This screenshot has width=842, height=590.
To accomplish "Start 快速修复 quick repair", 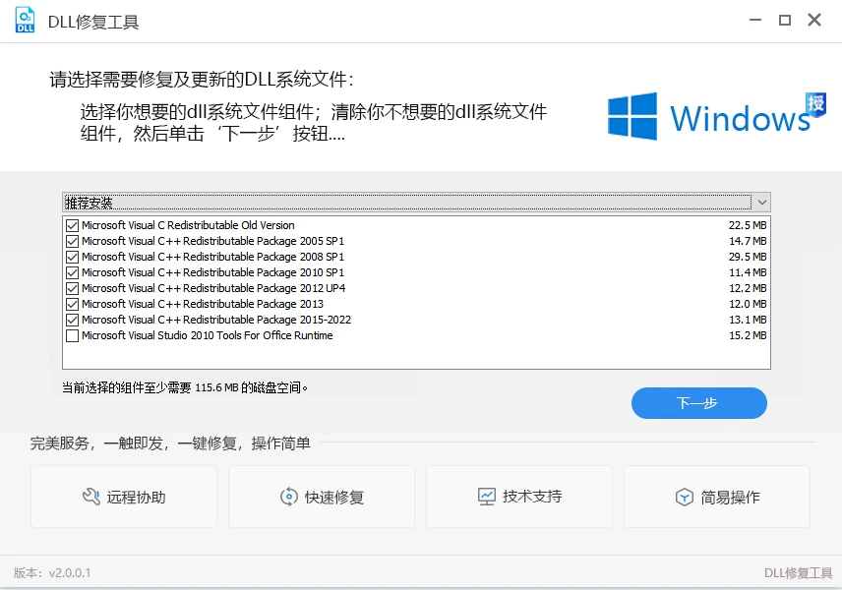I will [x=322, y=497].
